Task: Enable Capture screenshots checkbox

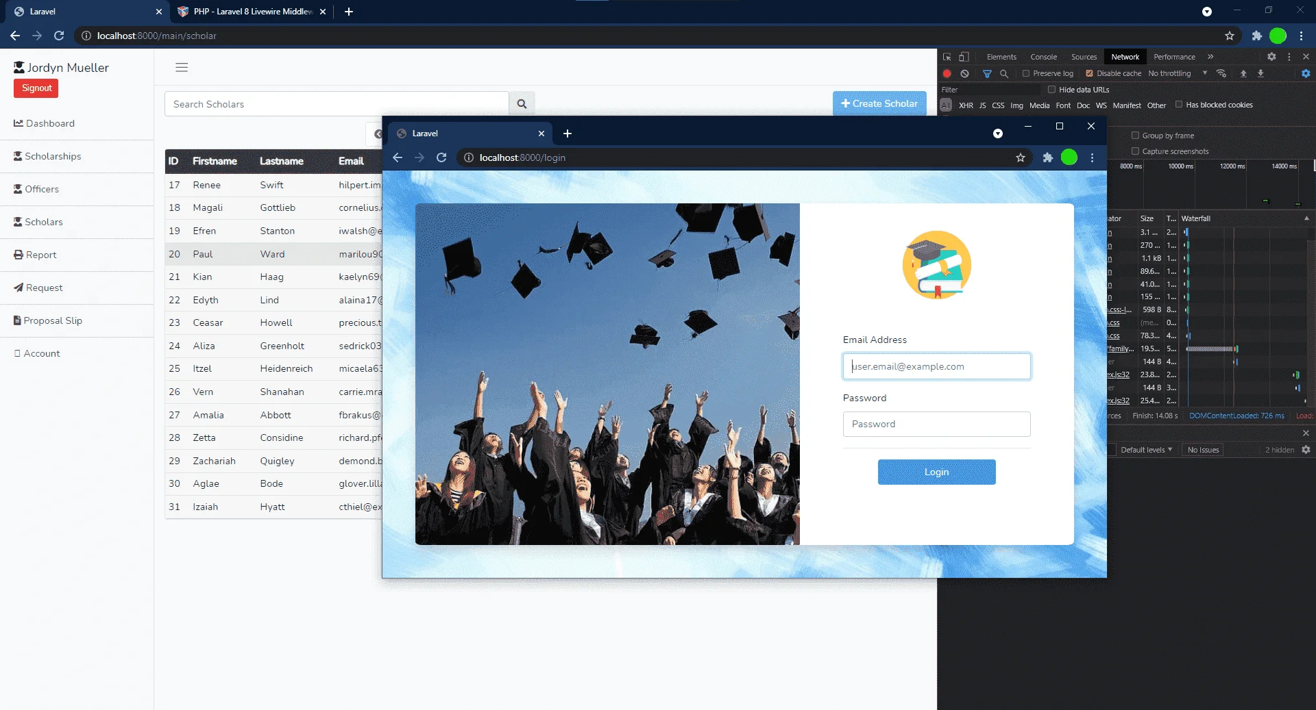Action: click(x=1135, y=151)
